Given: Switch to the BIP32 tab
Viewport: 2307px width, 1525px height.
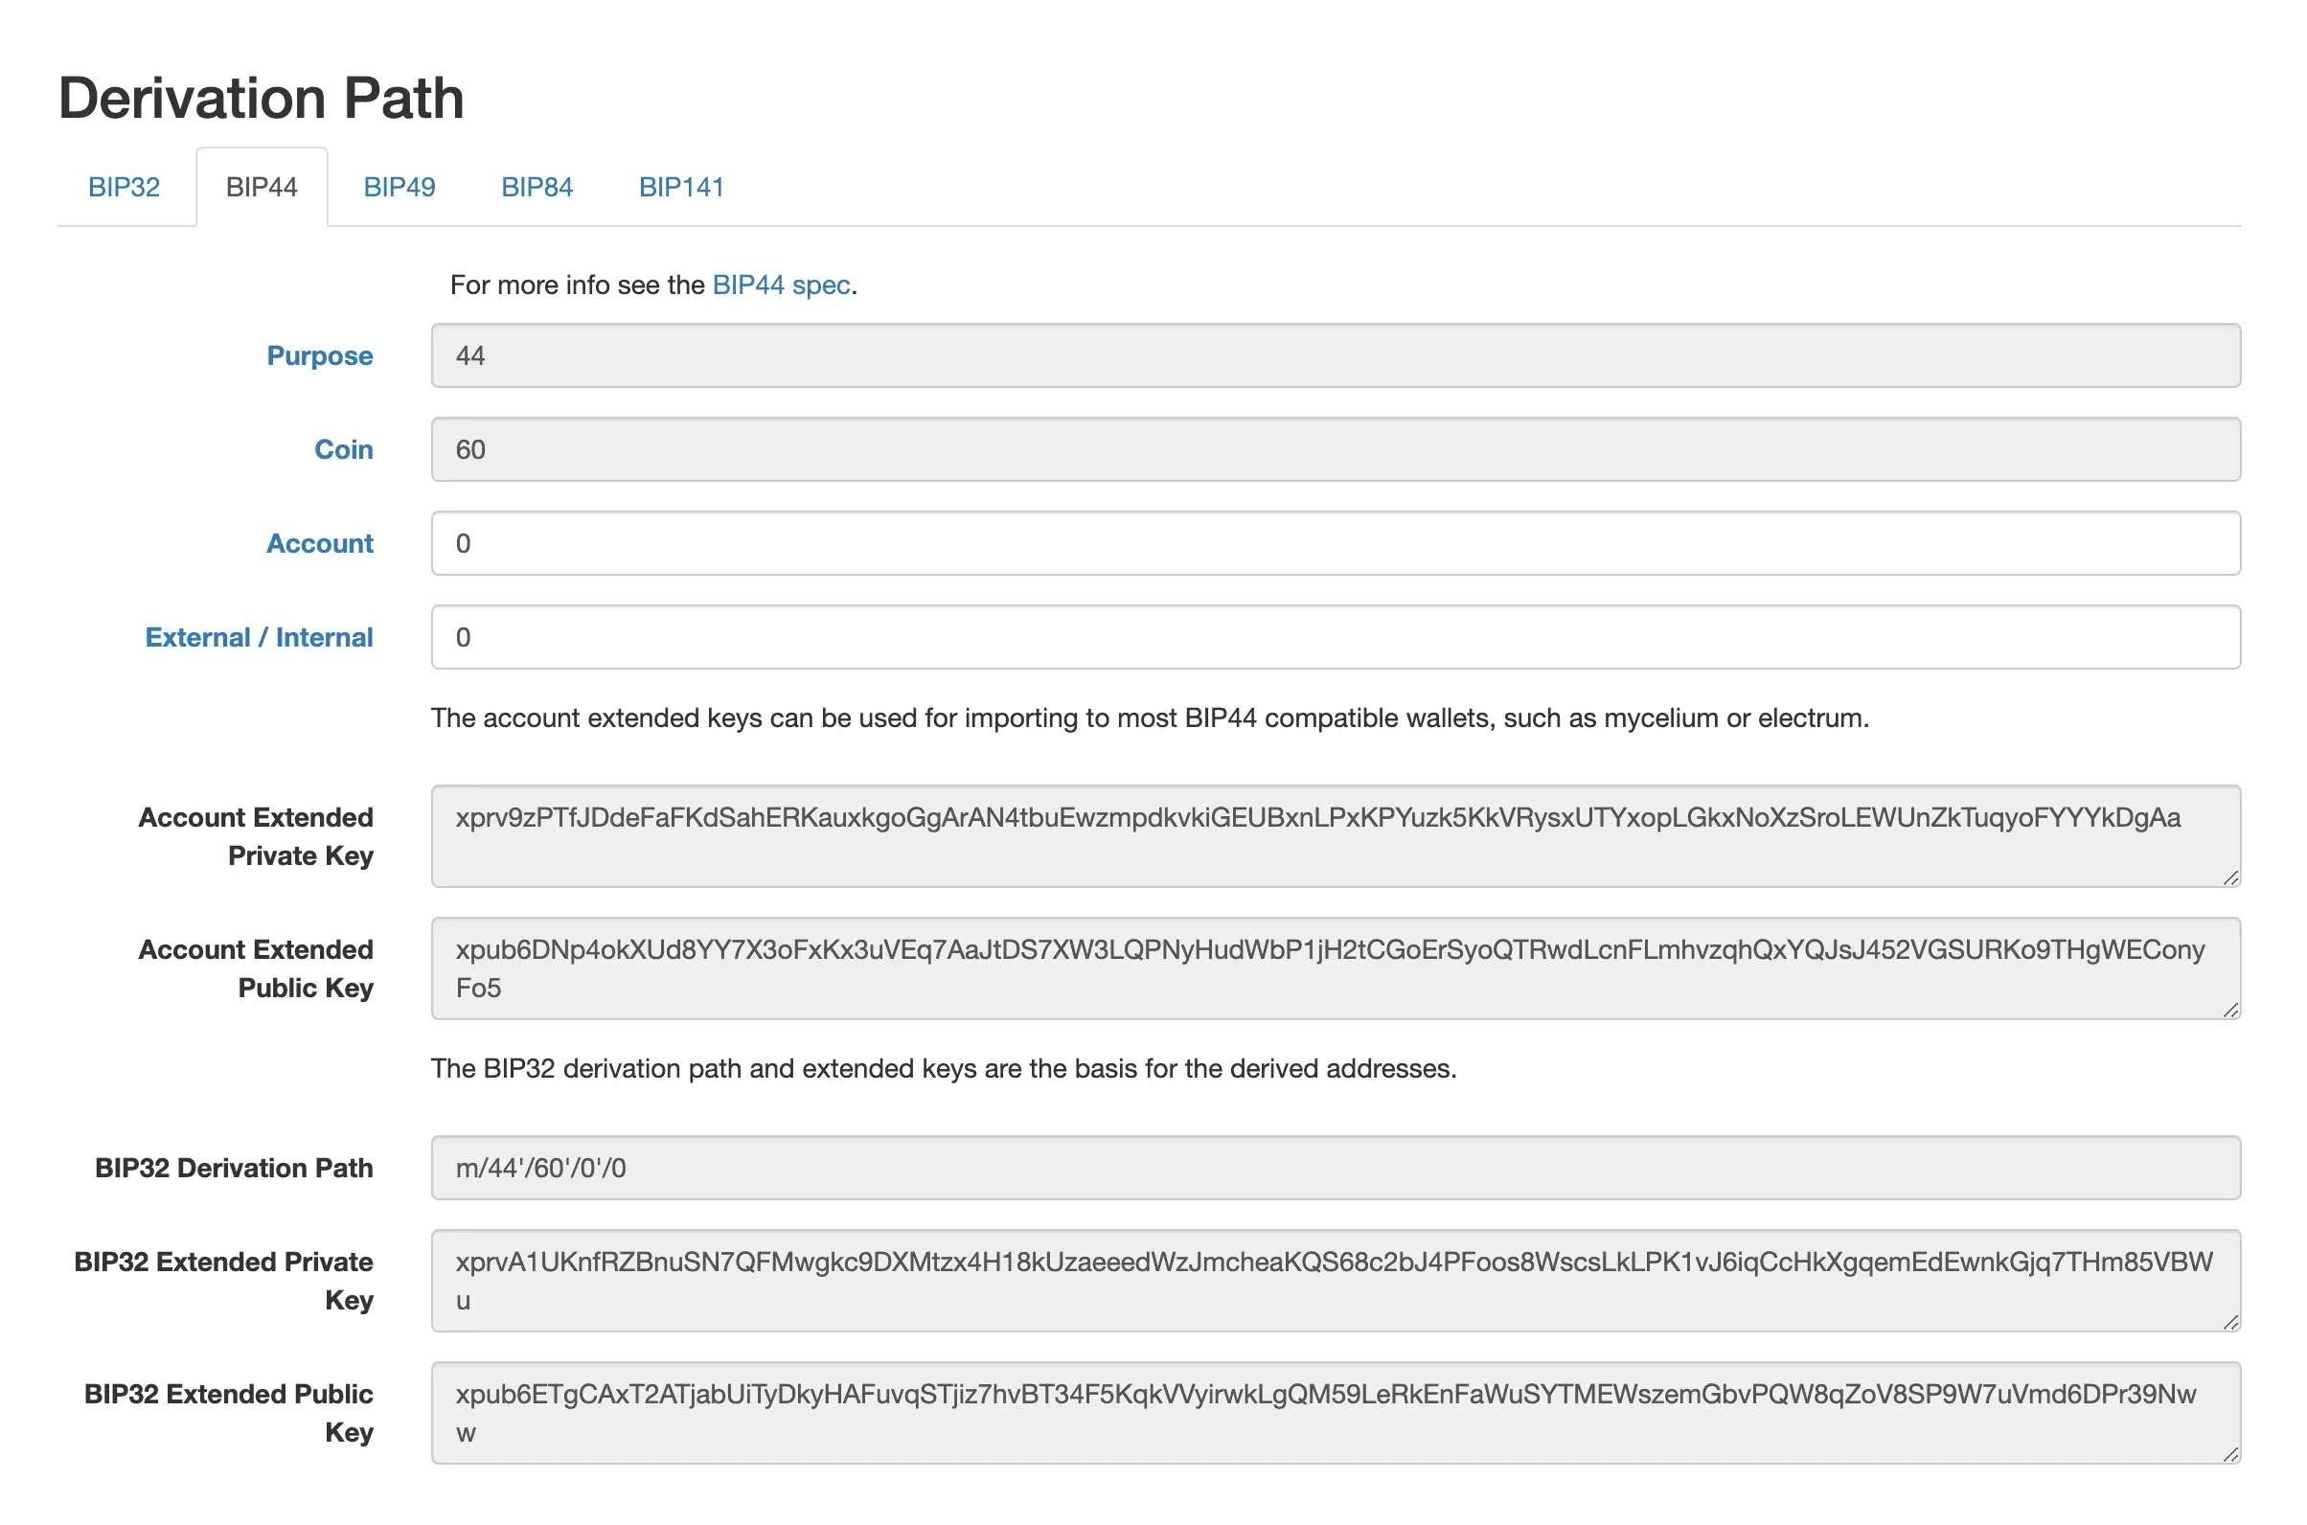Looking at the screenshot, I should tap(124, 187).
